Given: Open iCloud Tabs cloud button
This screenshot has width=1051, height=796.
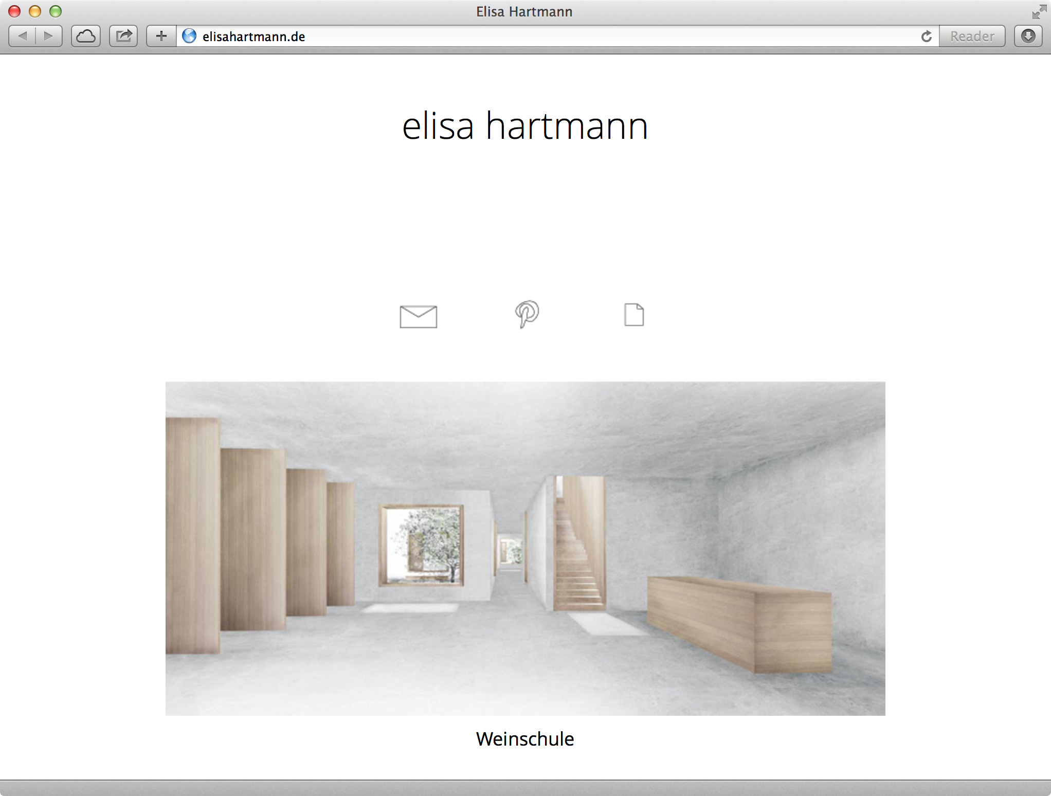Looking at the screenshot, I should tap(85, 36).
